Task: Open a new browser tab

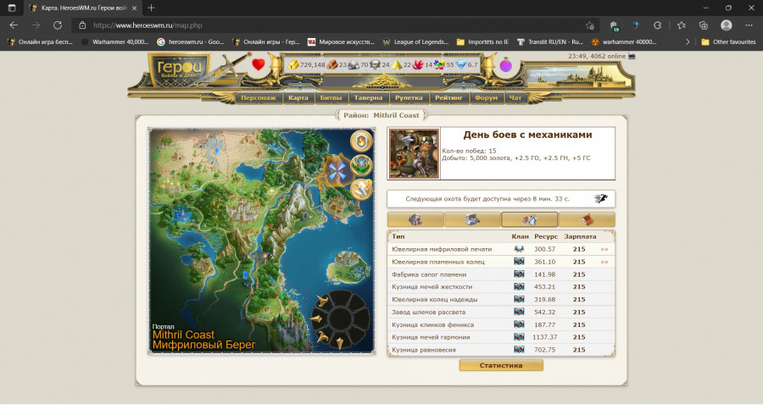Action: click(152, 8)
